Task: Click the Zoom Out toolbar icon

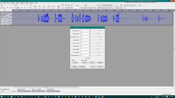Action: [127, 5]
